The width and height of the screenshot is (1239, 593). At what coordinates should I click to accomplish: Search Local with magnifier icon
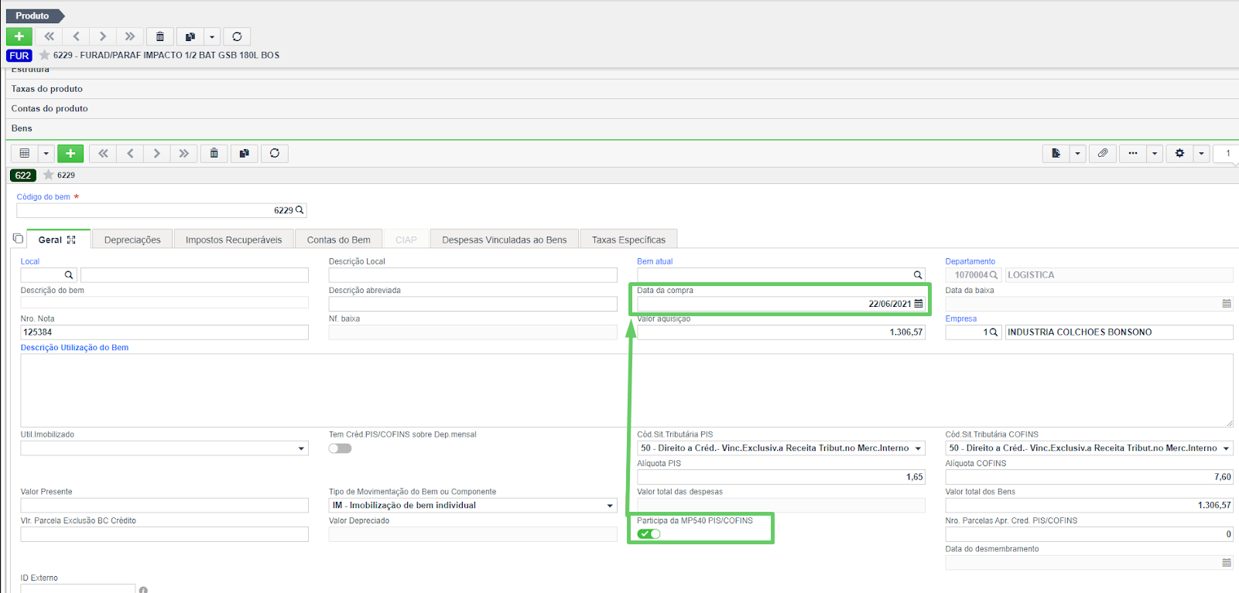pos(69,275)
